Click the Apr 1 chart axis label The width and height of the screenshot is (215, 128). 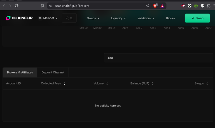point(125,28)
